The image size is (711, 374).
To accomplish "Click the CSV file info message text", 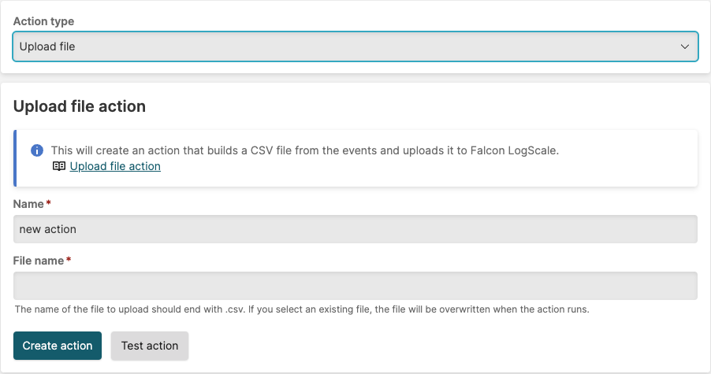I will 304,150.
